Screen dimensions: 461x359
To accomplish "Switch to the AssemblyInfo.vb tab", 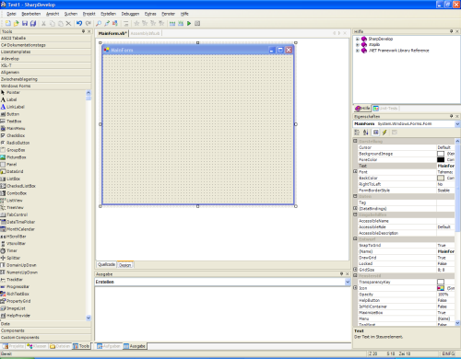I will (145, 33).
